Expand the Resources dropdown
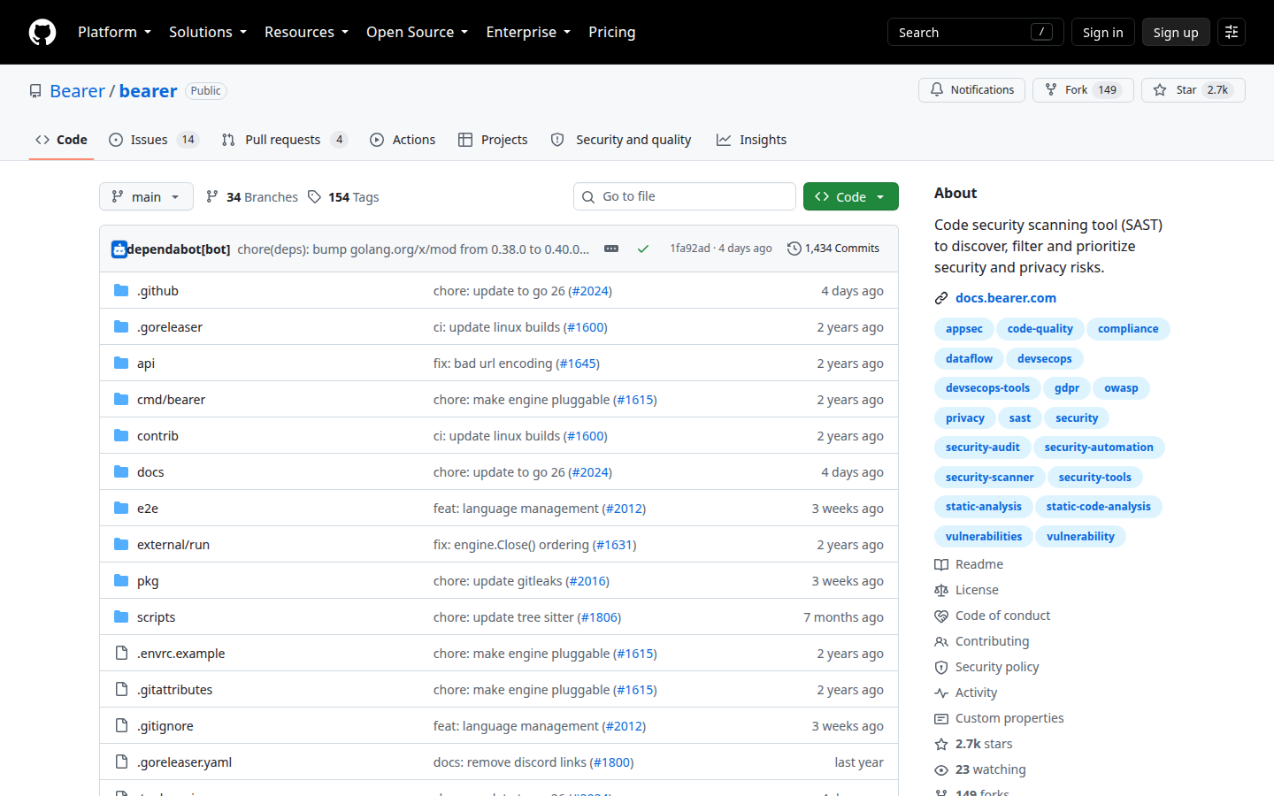 coord(306,32)
